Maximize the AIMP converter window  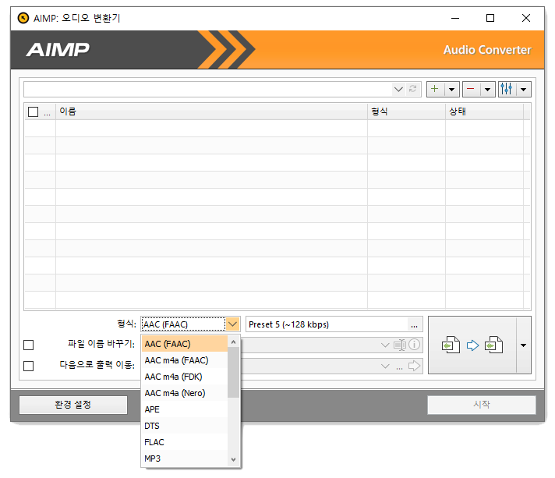pyautogui.click(x=490, y=18)
